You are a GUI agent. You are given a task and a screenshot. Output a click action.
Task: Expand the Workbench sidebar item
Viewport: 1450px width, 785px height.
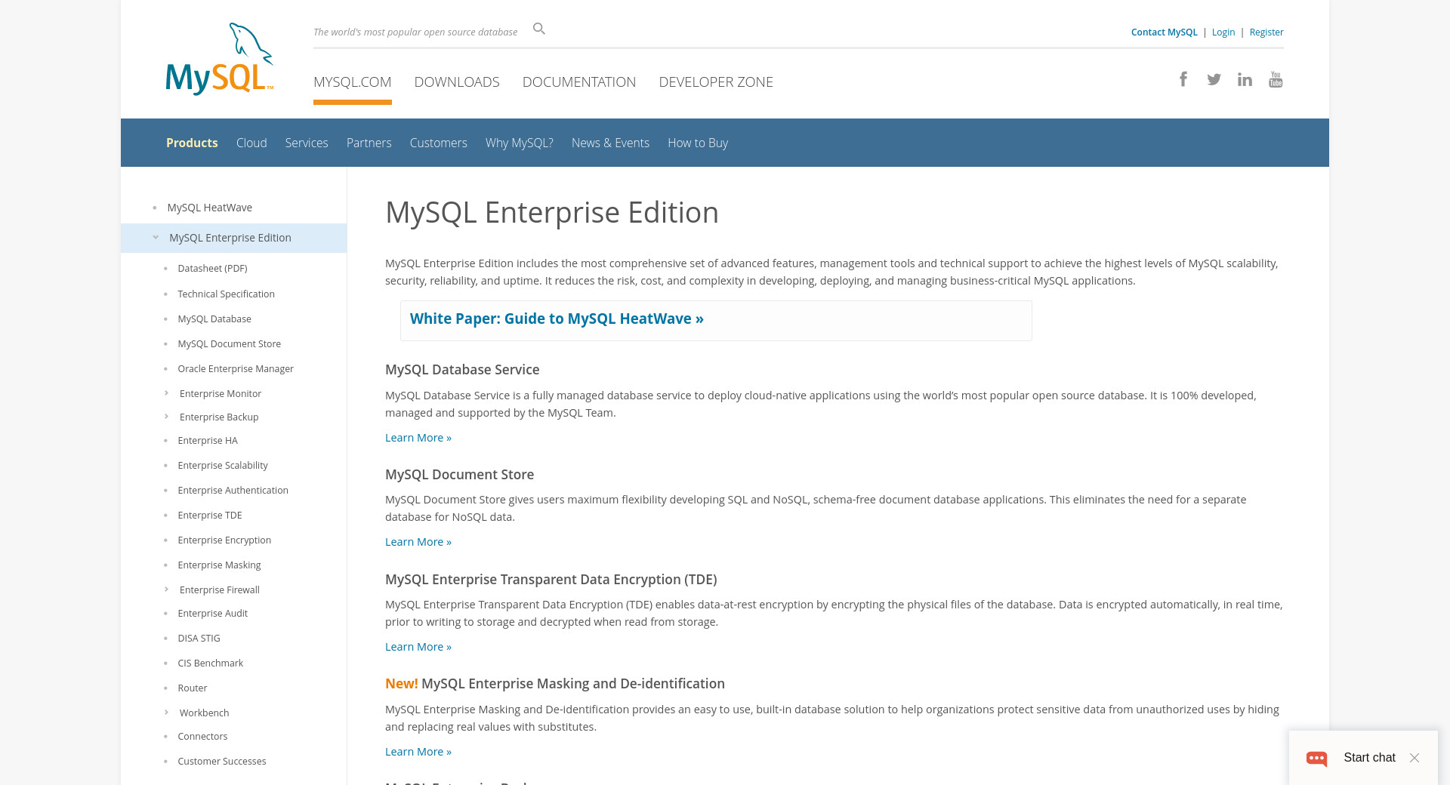[x=167, y=713]
